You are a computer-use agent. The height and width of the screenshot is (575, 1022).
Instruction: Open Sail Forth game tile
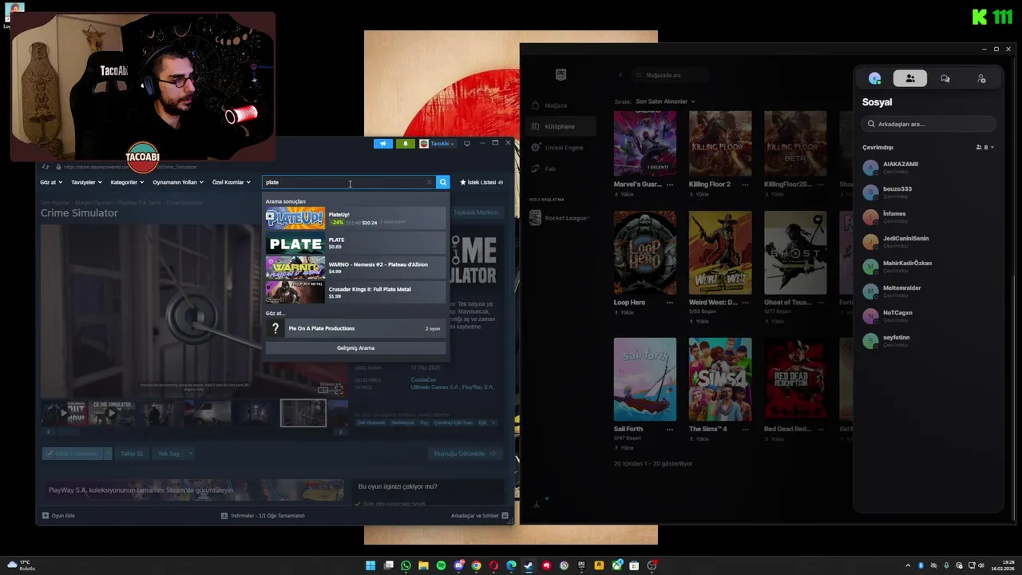[x=644, y=379]
